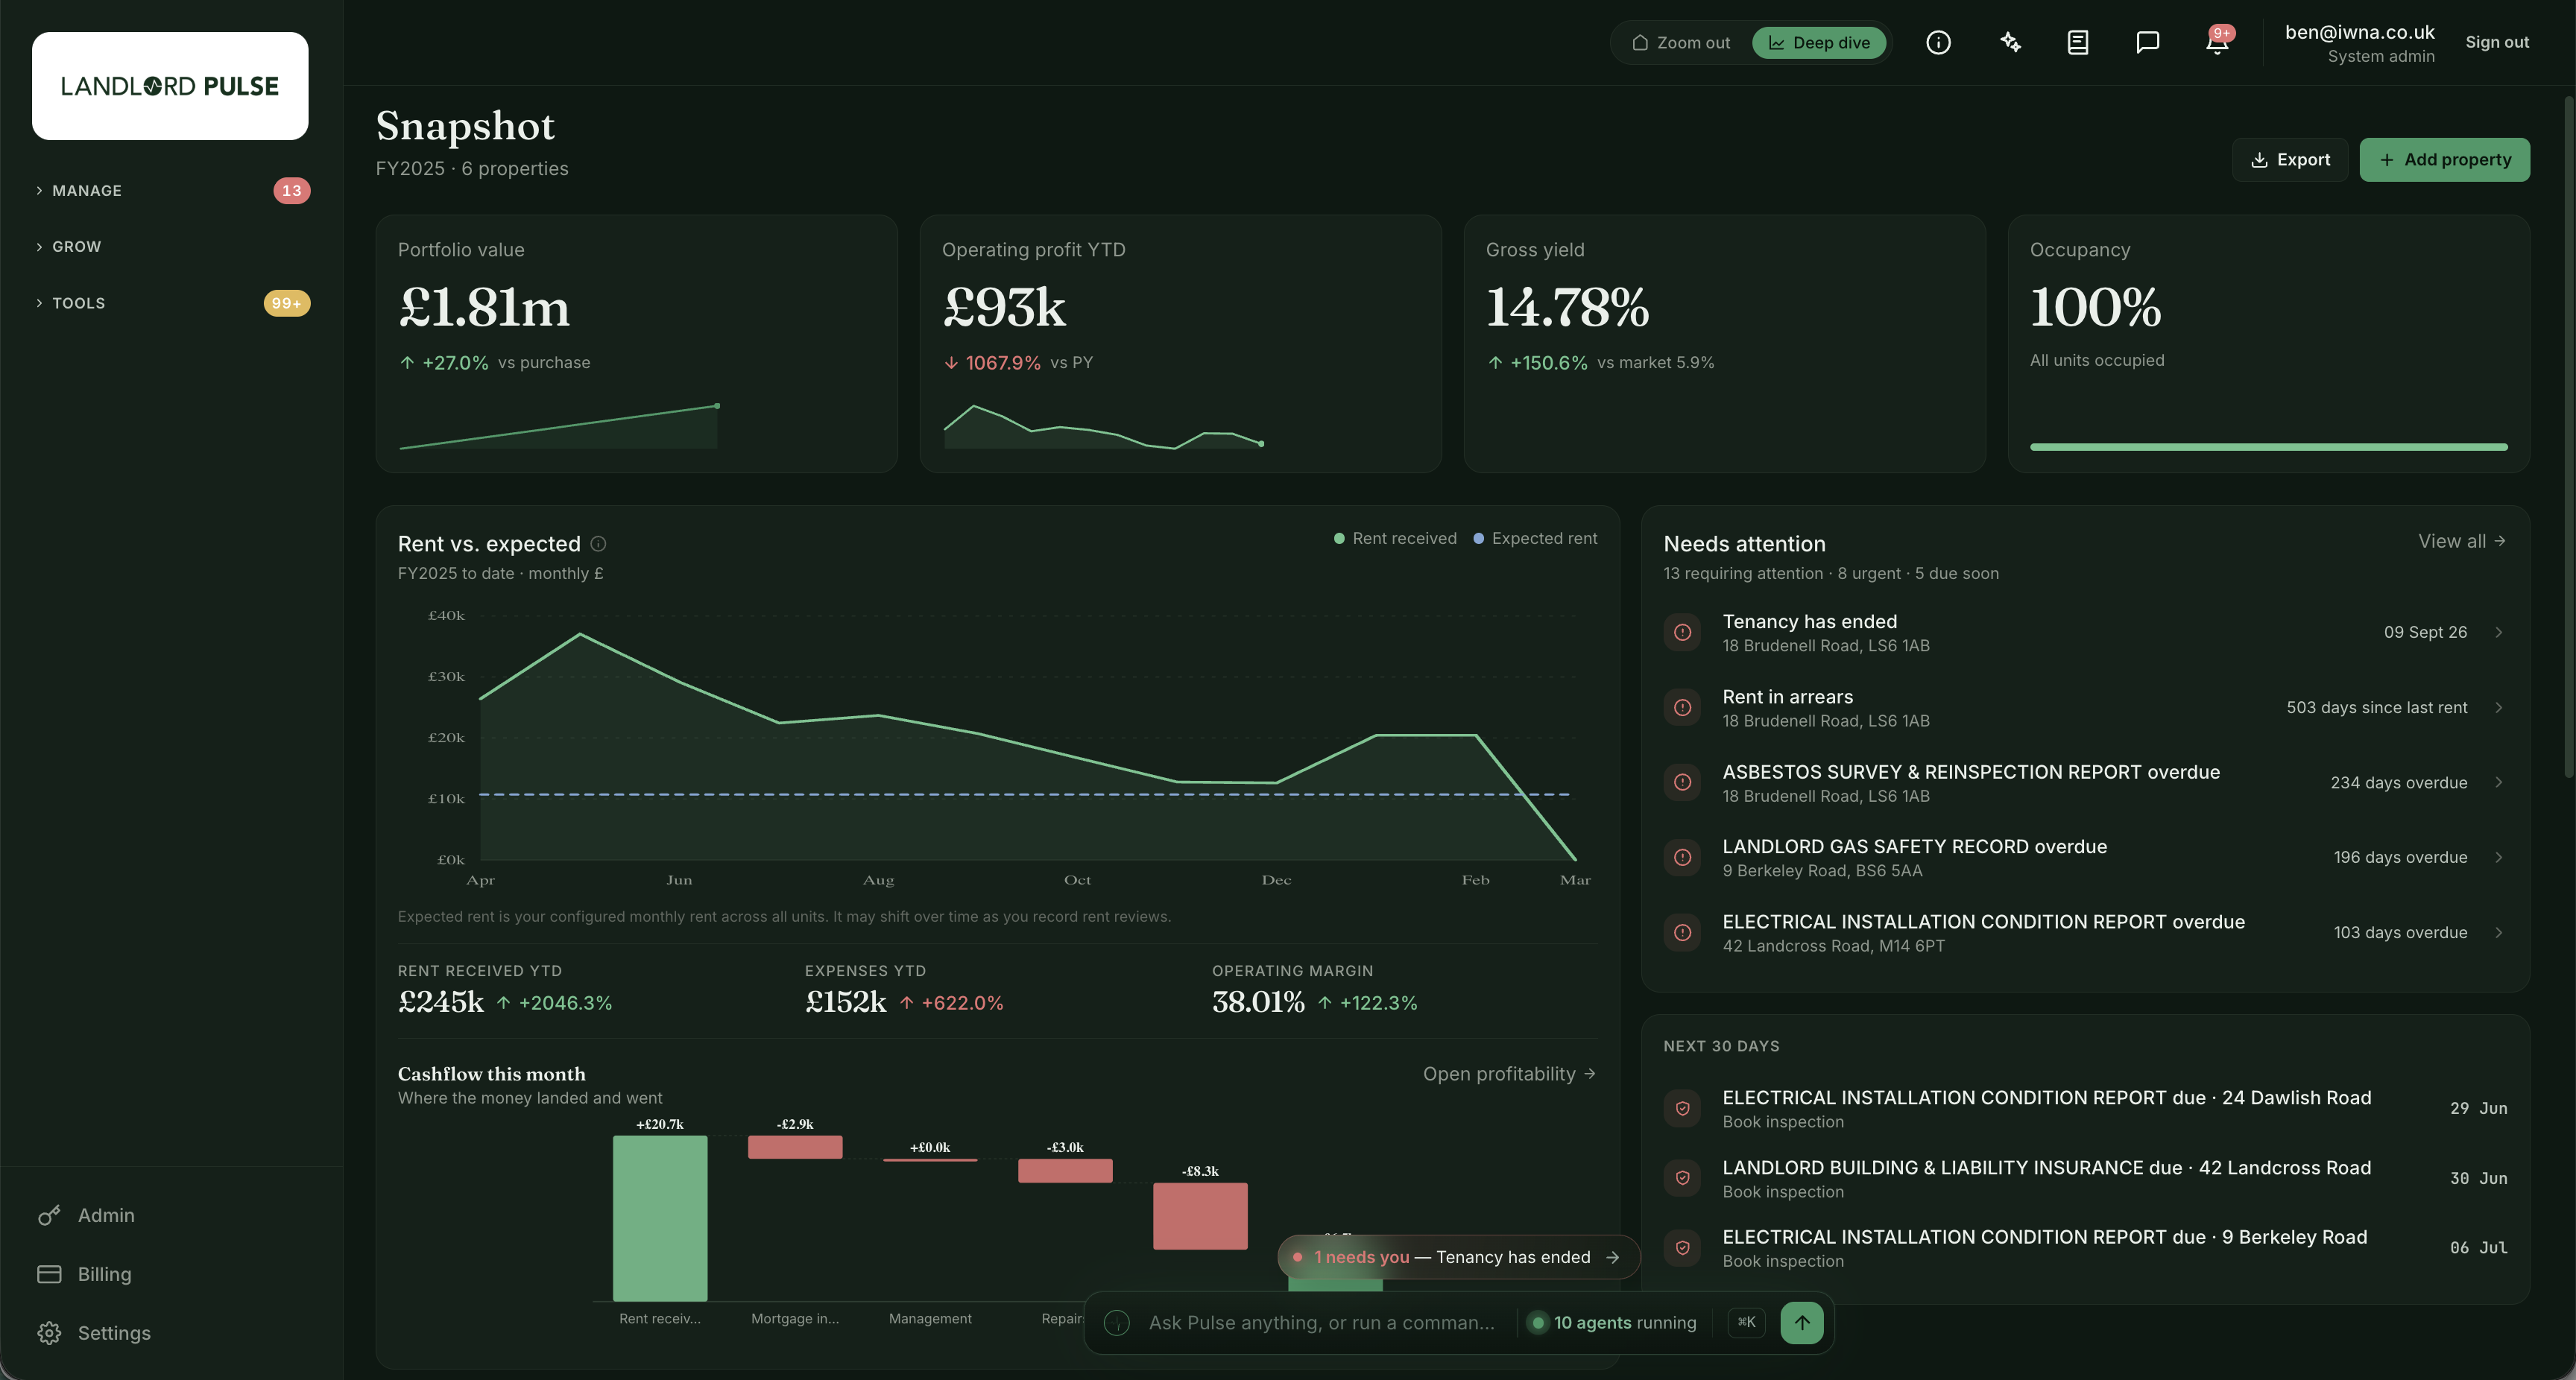
Task: Open the View all attention link
Action: 2461,541
